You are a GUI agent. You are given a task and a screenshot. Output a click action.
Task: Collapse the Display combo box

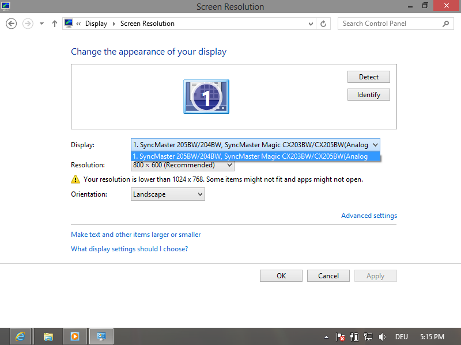coord(375,145)
